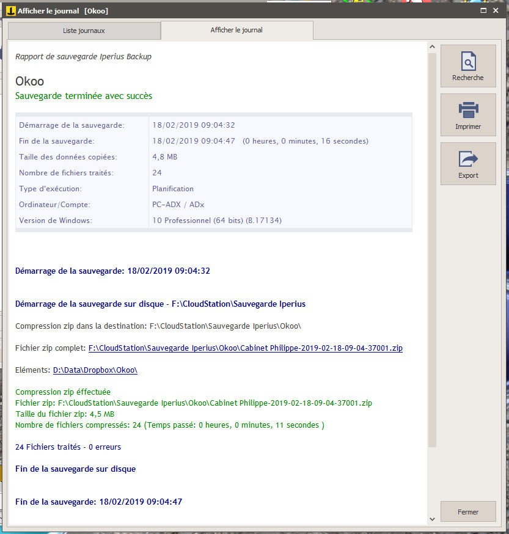Image resolution: width=509 pixels, height=534 pixels.
Task: Click the Iperius logo in title bar
Action: (10, 10)
